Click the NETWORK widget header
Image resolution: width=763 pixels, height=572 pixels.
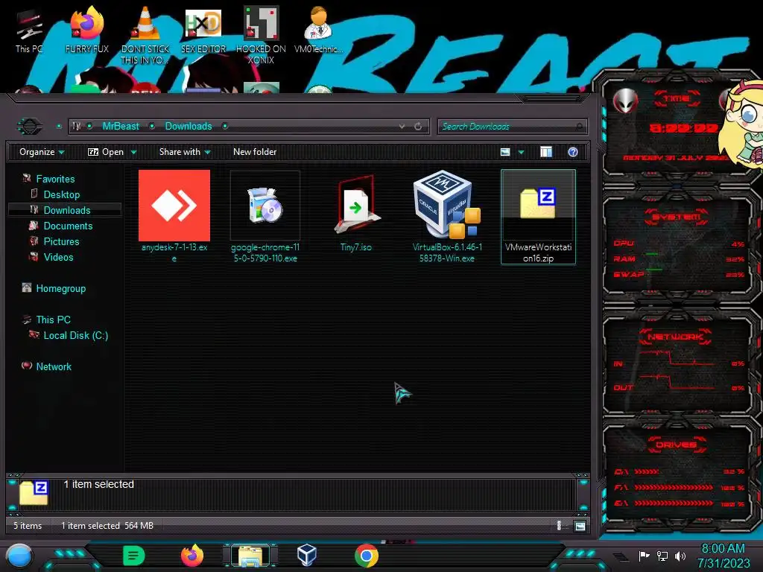coord(675,337)
